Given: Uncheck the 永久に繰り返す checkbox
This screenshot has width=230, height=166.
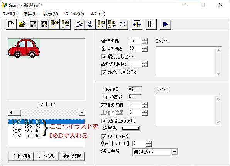Looking at the screenshot, I should point(104,72).
